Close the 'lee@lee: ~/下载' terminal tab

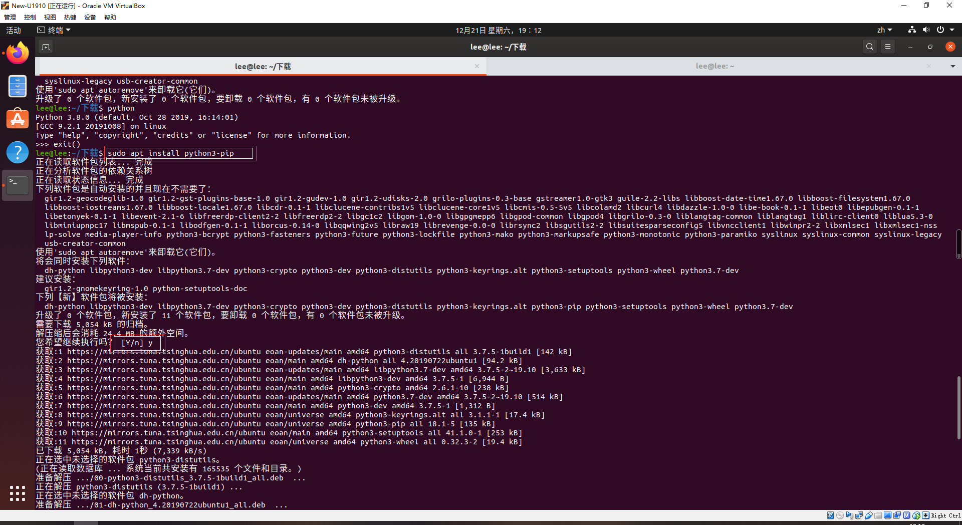pyautogui.click(x=477, y=66)
